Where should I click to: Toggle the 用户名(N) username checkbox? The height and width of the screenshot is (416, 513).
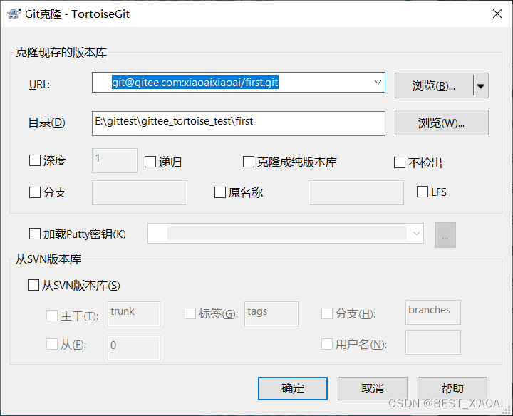pos(327,344)
